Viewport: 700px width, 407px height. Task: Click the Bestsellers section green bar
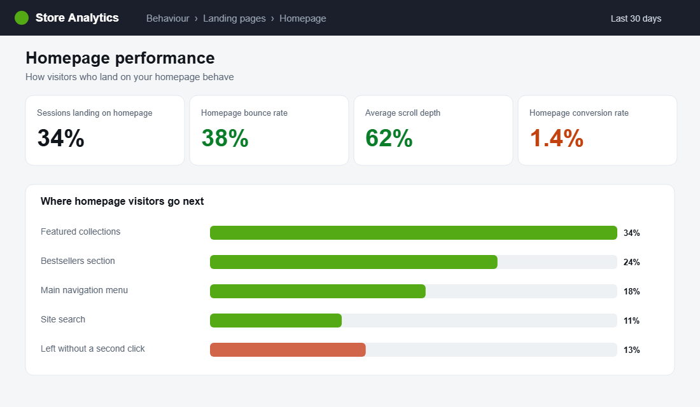354,262
